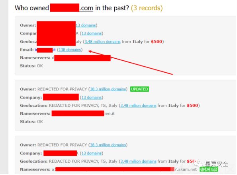
Task: Click "3.48 million domains" in the third record Geolocation
Action: pyautogui.click(x=138, y=161)
